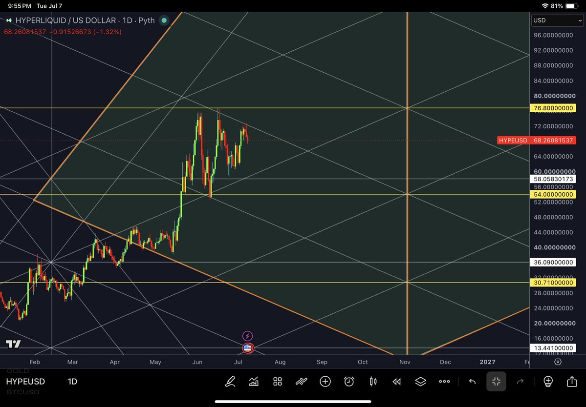The width and height of the screenshot is (586, 407).
Task: Open the purple lightning event marker
Action: click(x=247, y=336)
